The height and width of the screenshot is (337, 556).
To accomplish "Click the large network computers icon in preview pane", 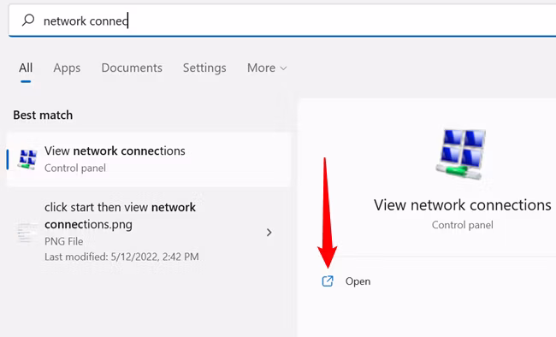I will click(x=461, y=154).
